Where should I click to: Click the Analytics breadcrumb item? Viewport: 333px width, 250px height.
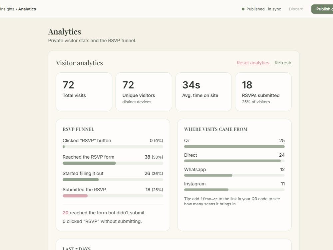[x=27, y=9]
